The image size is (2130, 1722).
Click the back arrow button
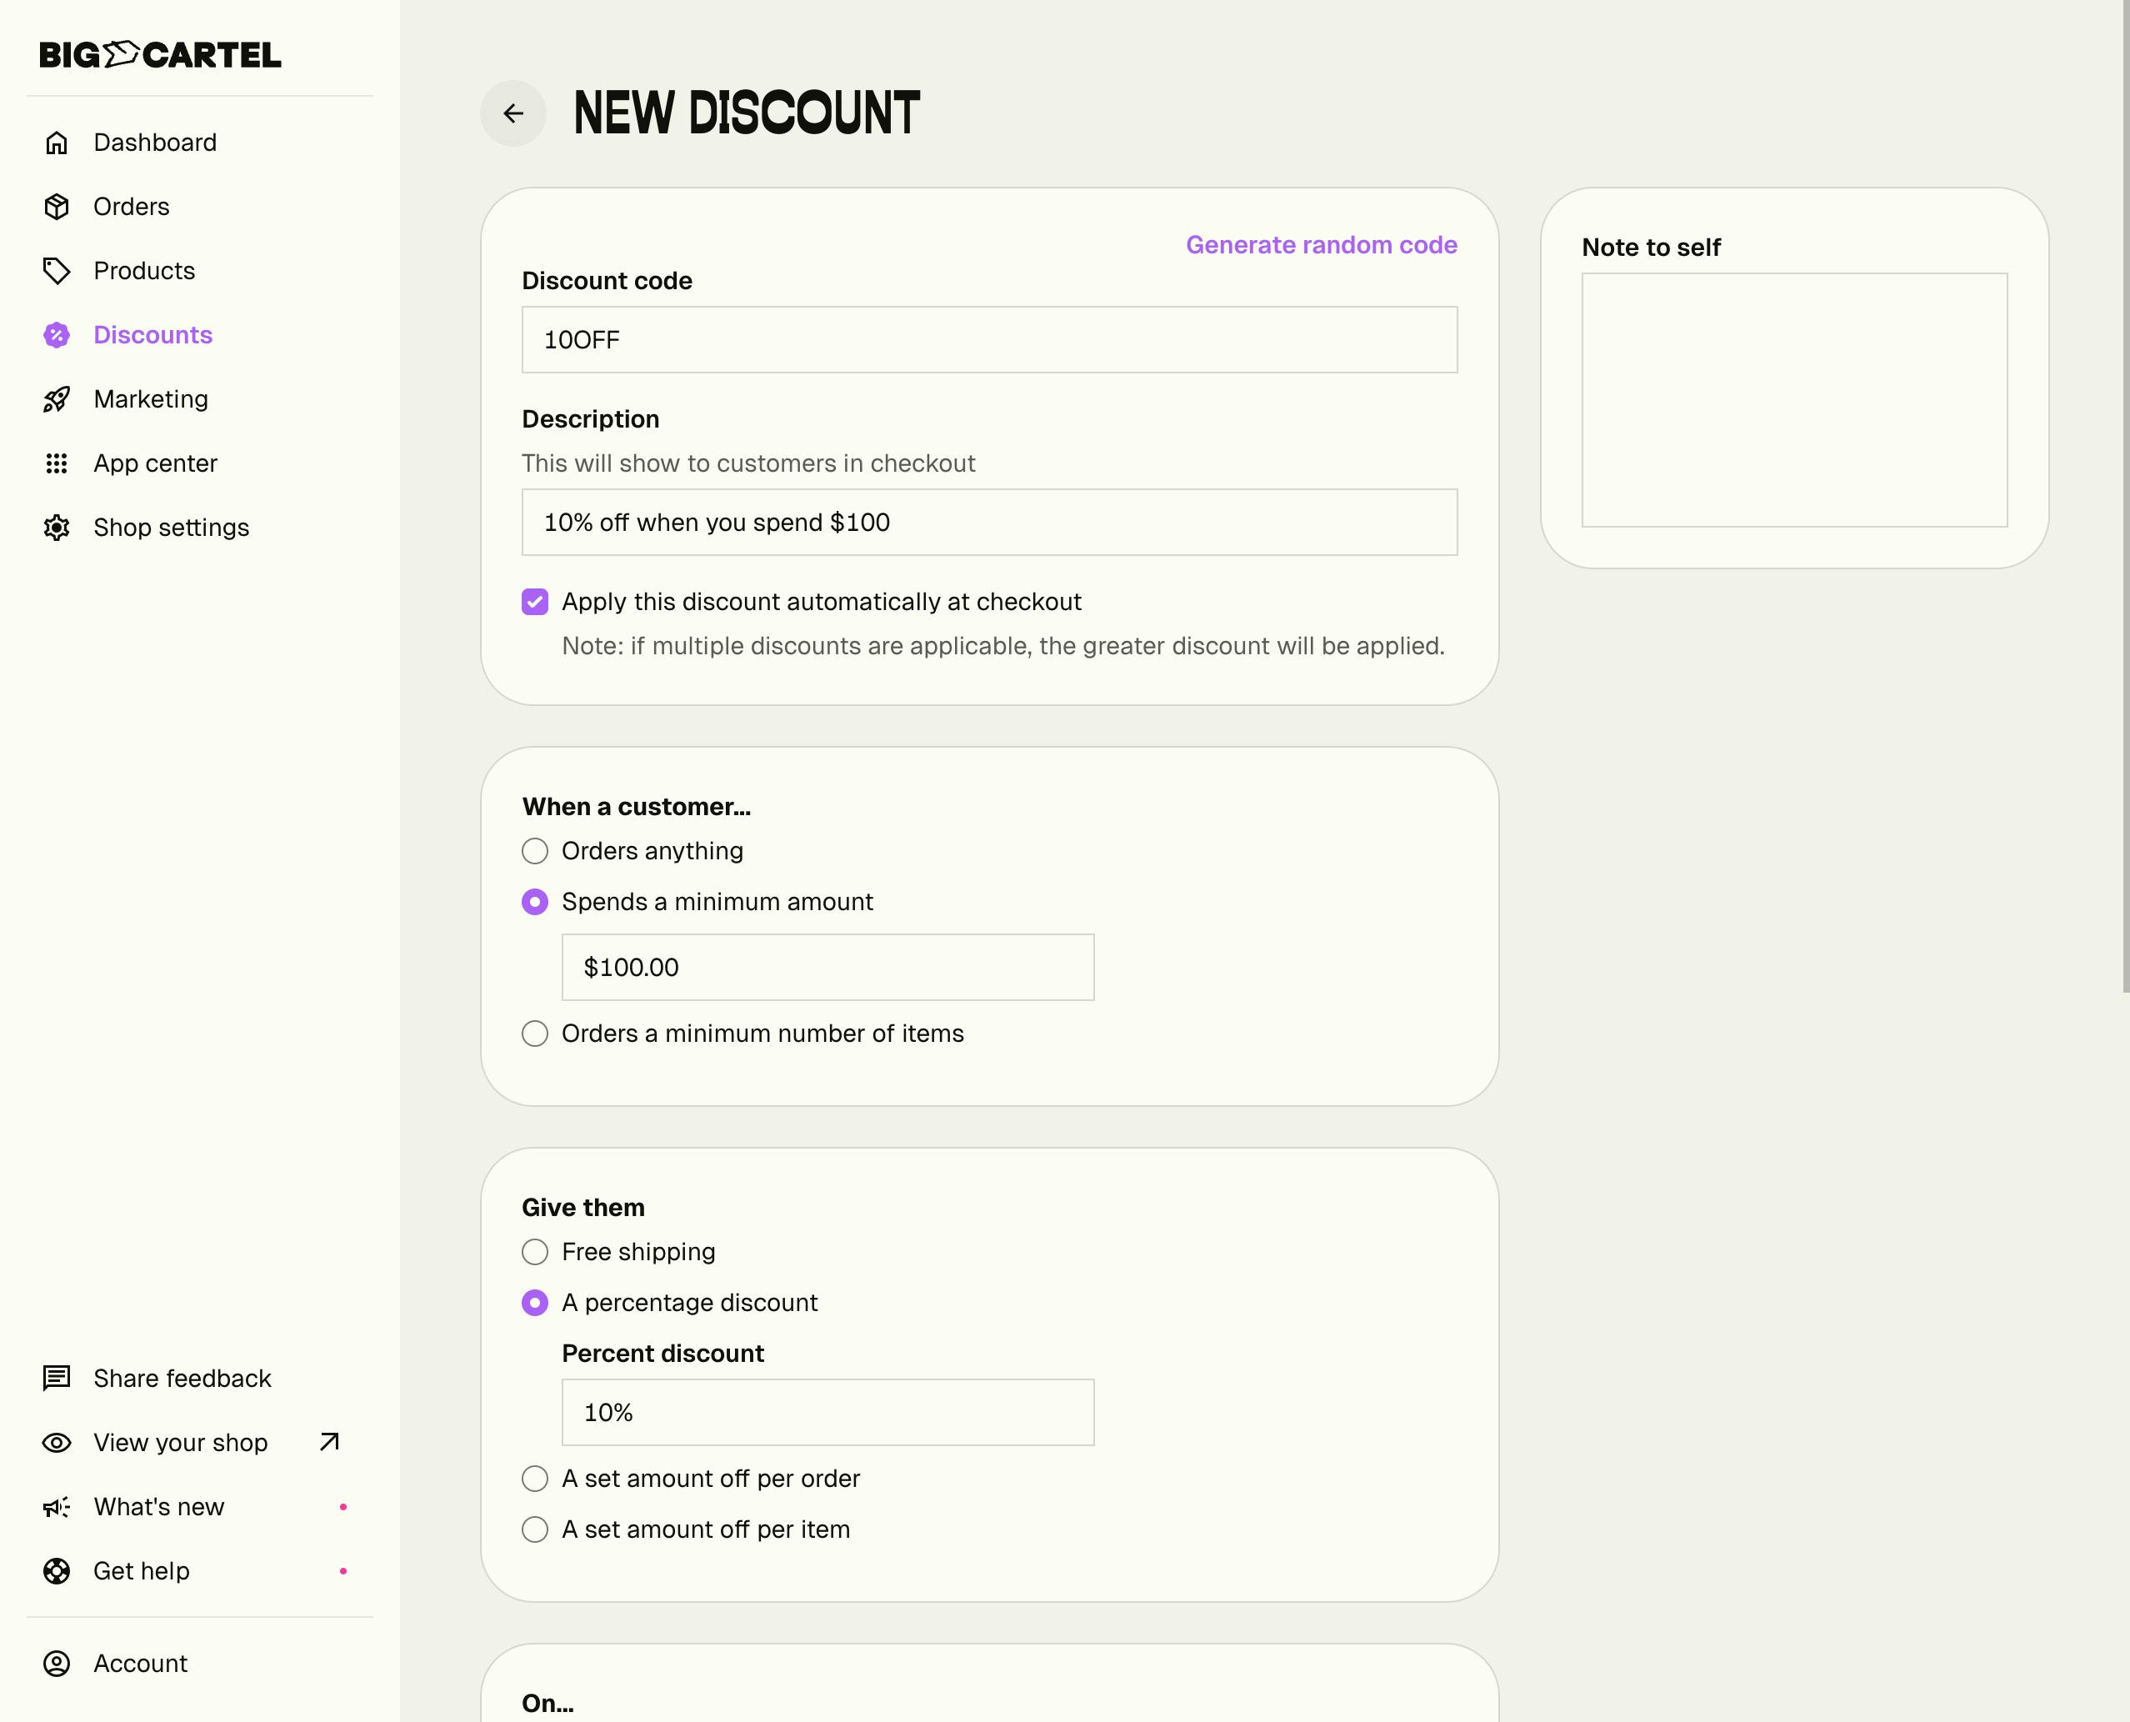[x=512, y=113]
